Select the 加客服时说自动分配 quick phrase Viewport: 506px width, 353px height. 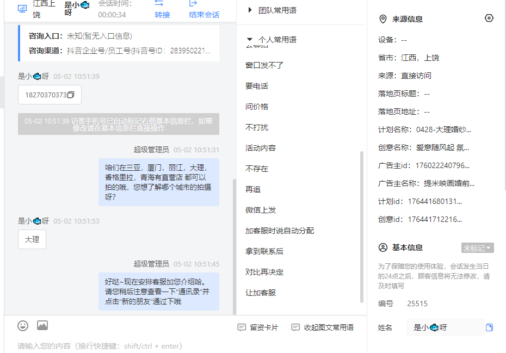click(280, 231)
